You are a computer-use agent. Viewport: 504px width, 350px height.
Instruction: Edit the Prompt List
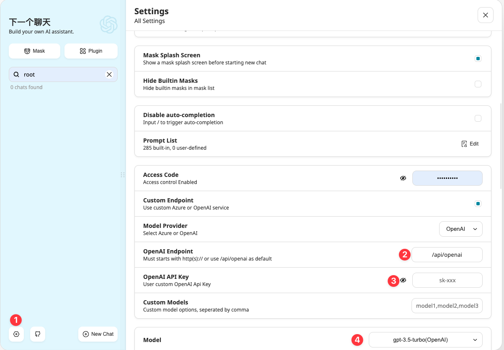point(470,144)
